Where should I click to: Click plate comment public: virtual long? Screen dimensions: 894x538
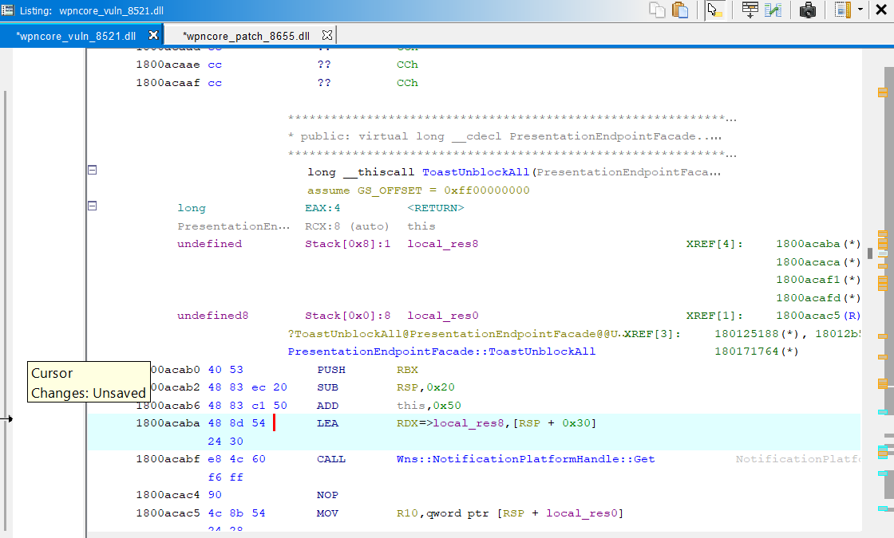coord(505,136)
